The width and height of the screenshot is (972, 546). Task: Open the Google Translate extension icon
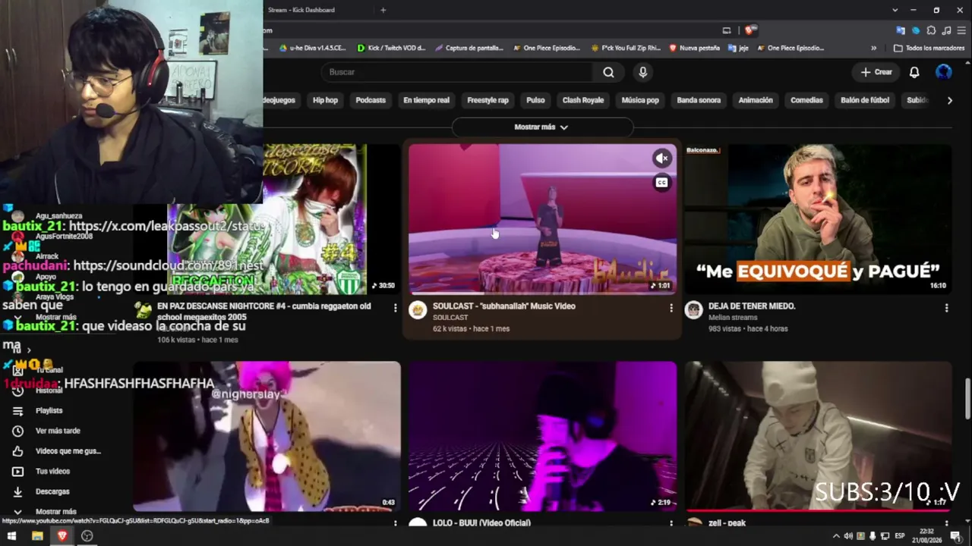point(901,30)
